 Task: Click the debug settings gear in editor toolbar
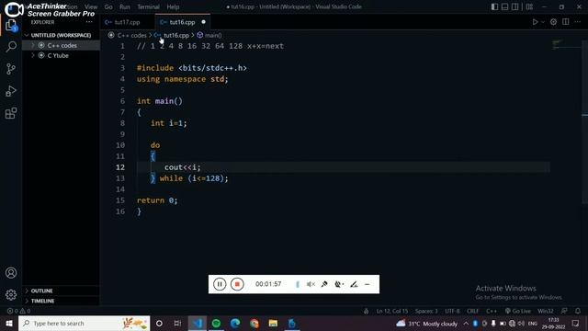553,22
